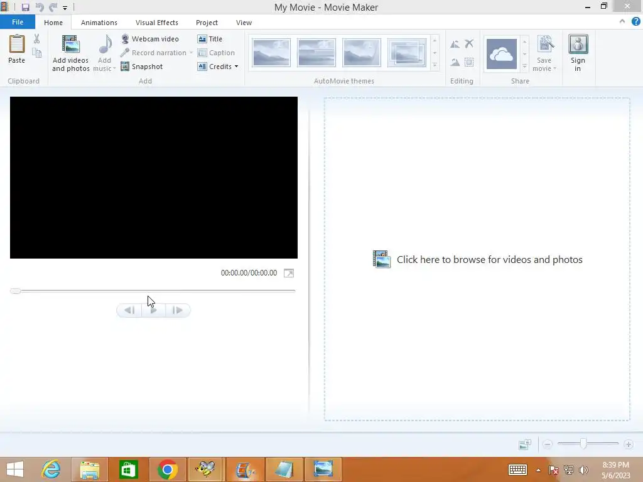Viewport: 643px width, 482px height.
Task: Add a Caption to the movie
Action: click(216, 53)
